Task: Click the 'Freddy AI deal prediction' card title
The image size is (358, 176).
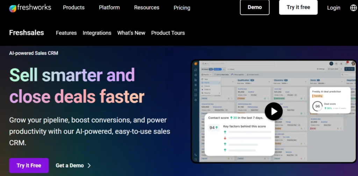Action: pyautogui.click(x=327, y=91)
